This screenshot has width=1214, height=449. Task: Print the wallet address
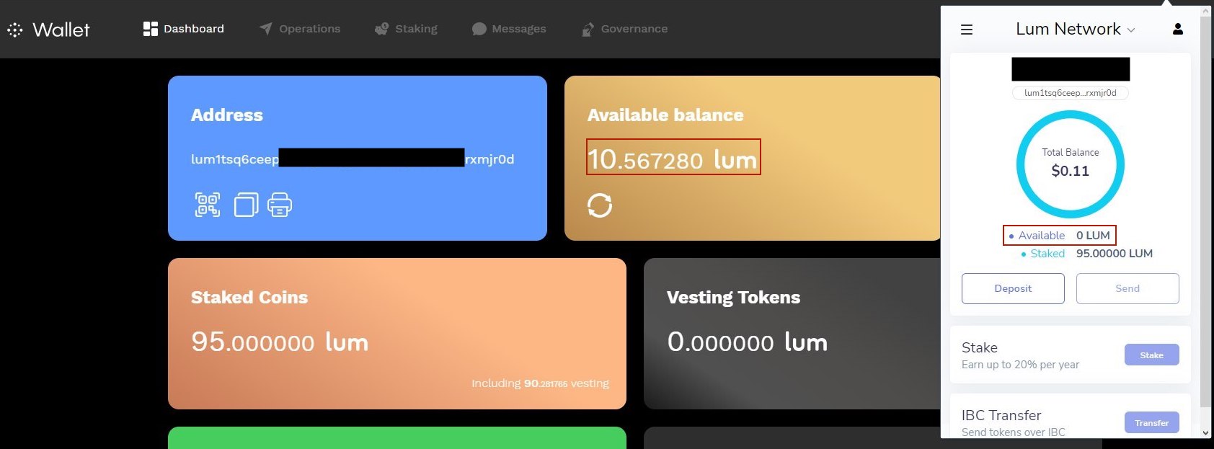pos(280,205)
